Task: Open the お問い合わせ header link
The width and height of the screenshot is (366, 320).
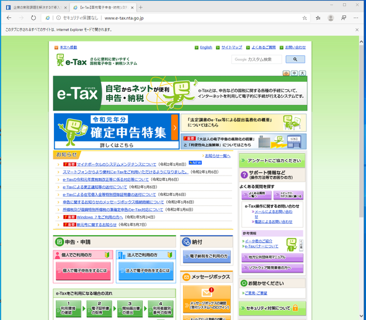Action: point(295,47)
